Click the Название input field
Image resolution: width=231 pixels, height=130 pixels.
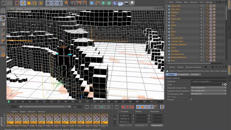click(x=209, y=81)
